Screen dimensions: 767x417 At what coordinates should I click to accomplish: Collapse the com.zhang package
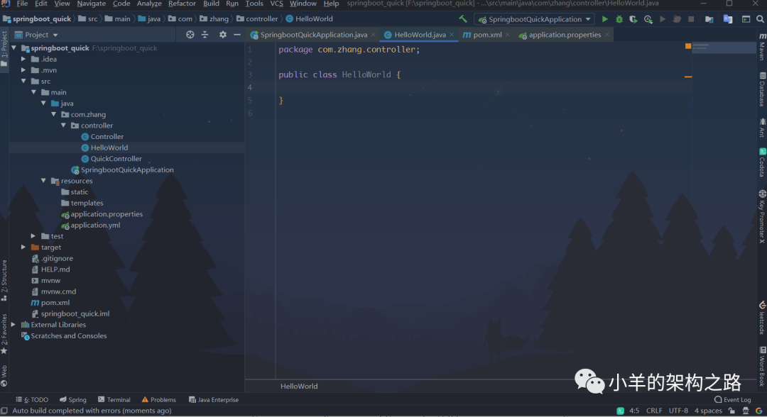[54, 114]
